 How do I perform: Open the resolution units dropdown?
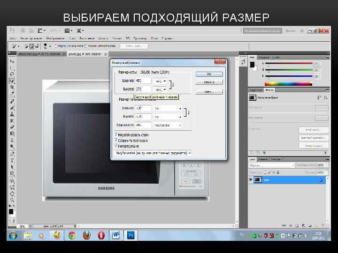(x=168, y=125)
